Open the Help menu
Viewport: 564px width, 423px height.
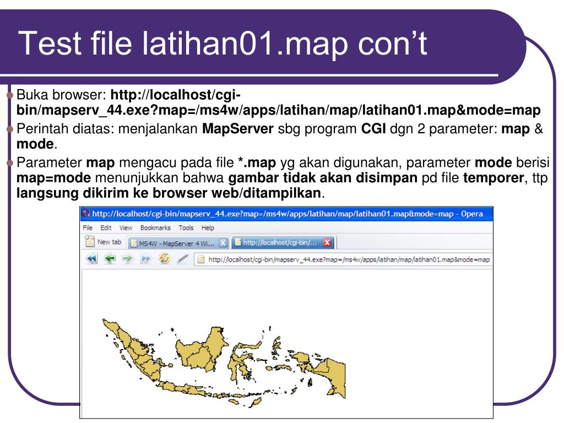tap(208, 227)
